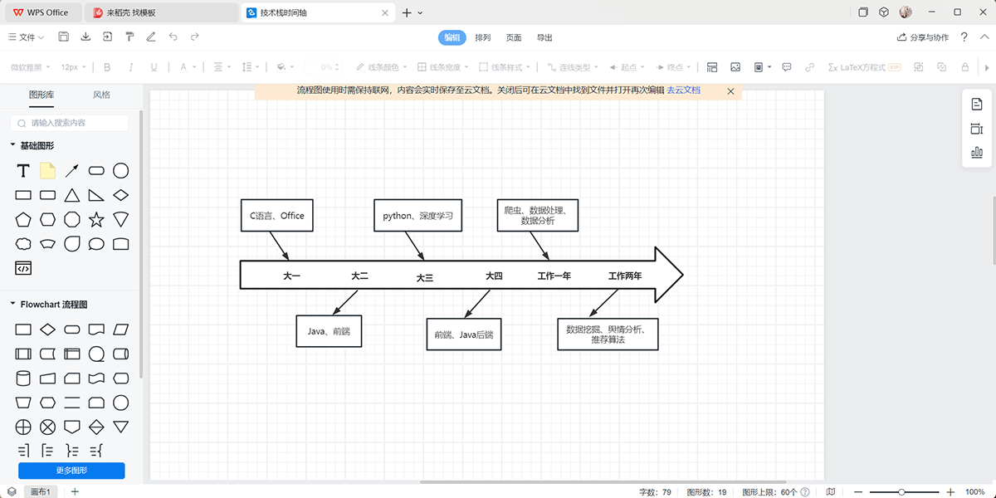
Task: Select the star shape from basic shapes
Action: pos(96,219)
